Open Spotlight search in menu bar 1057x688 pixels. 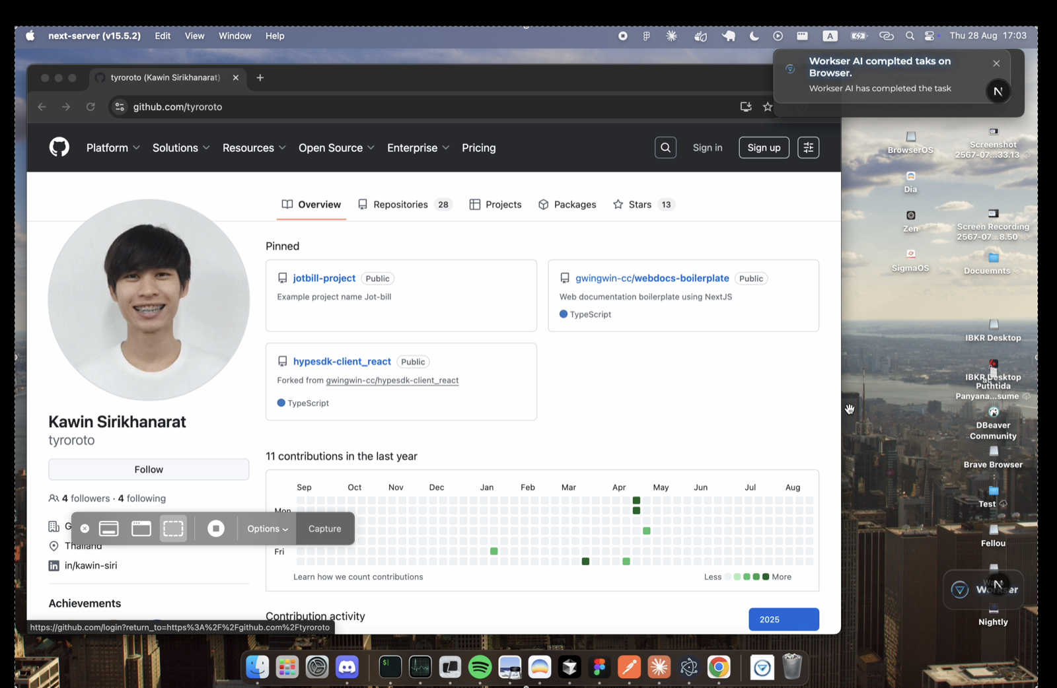[x=910, y=36]
